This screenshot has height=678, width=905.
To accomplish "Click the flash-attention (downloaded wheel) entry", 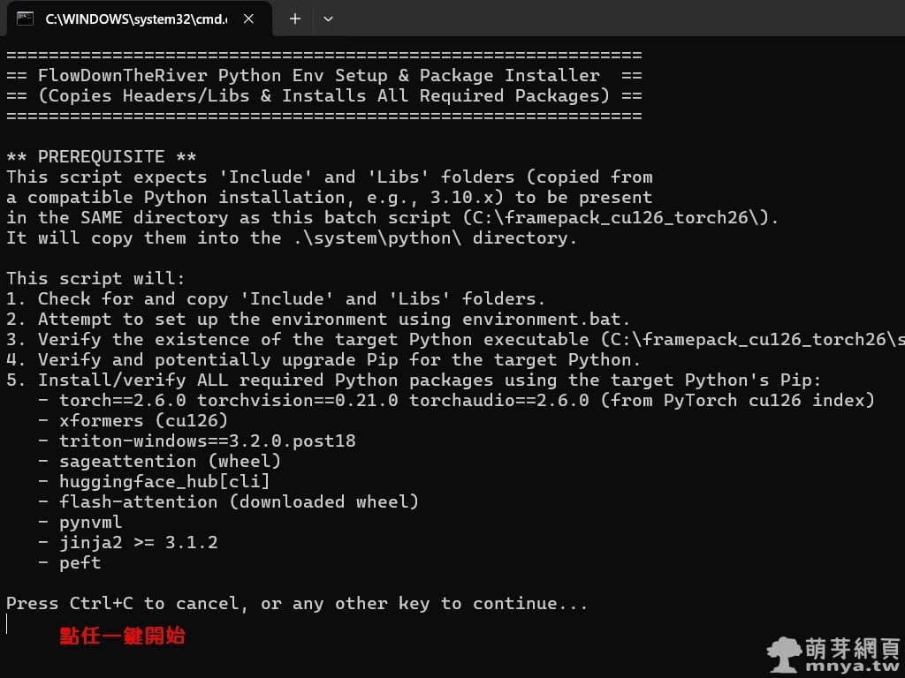I will [x=239, y=502].
